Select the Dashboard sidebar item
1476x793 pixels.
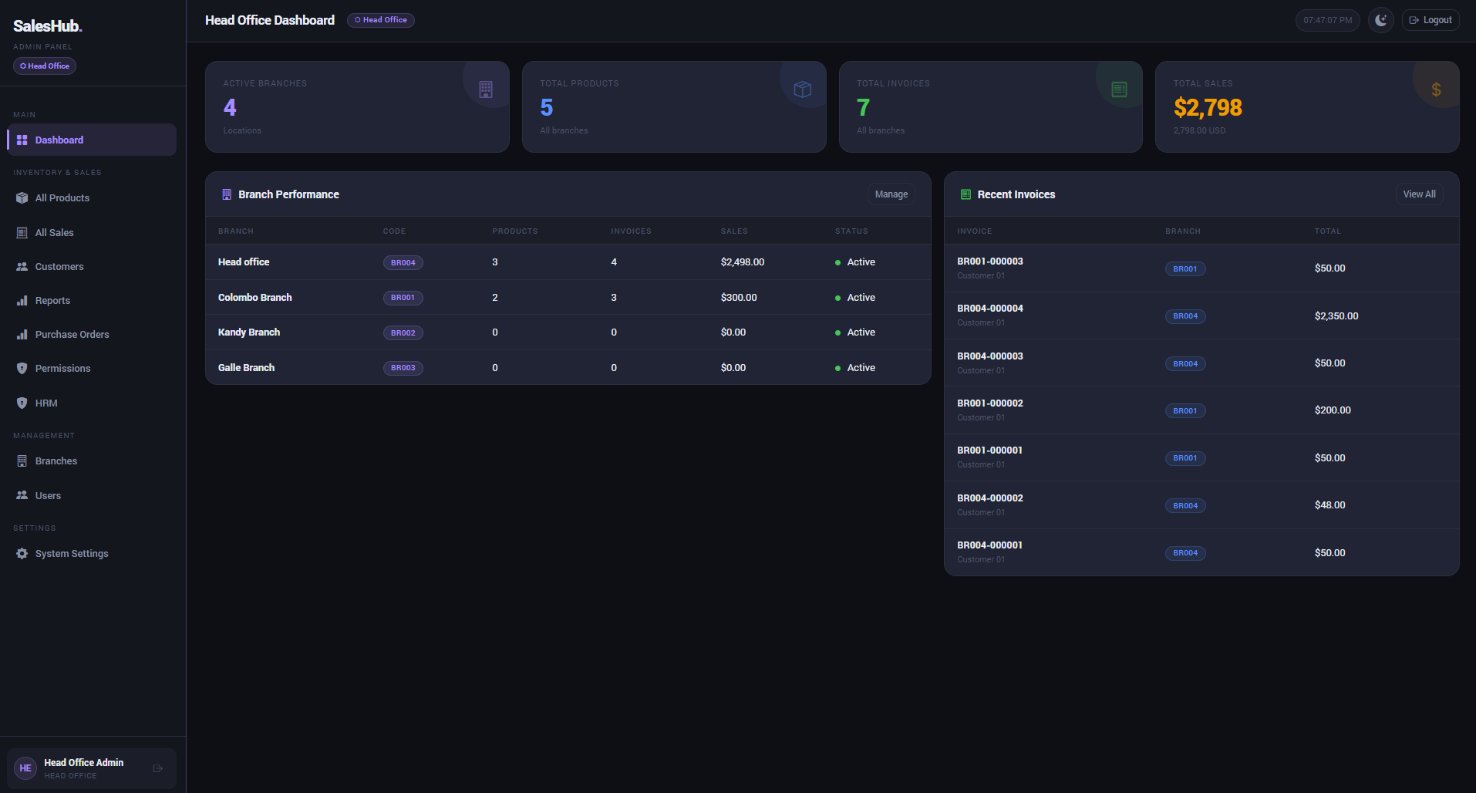(92, 140)
